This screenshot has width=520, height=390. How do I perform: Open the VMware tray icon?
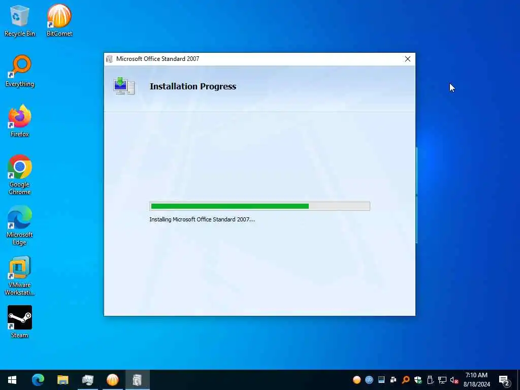394,380
